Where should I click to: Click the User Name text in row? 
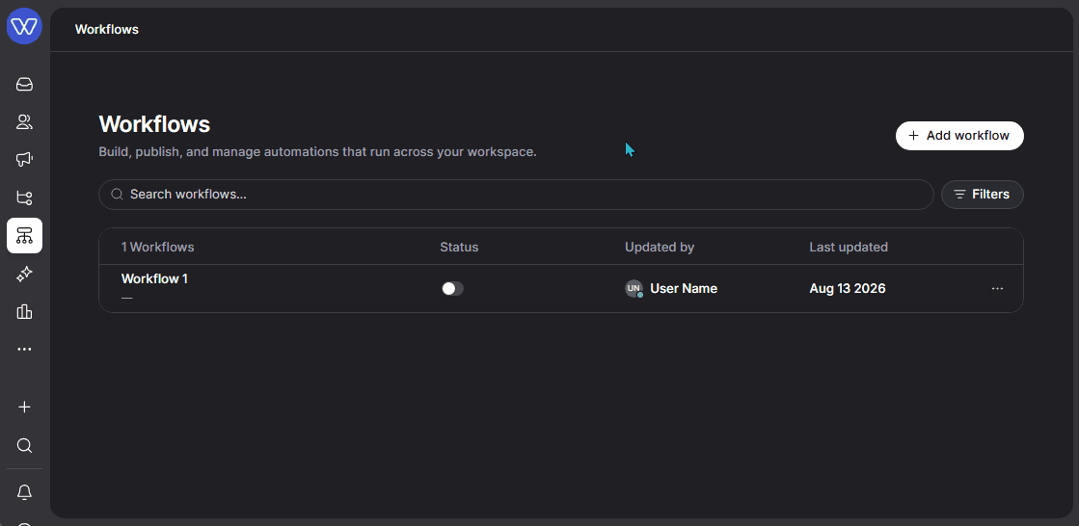pos(684,289)
